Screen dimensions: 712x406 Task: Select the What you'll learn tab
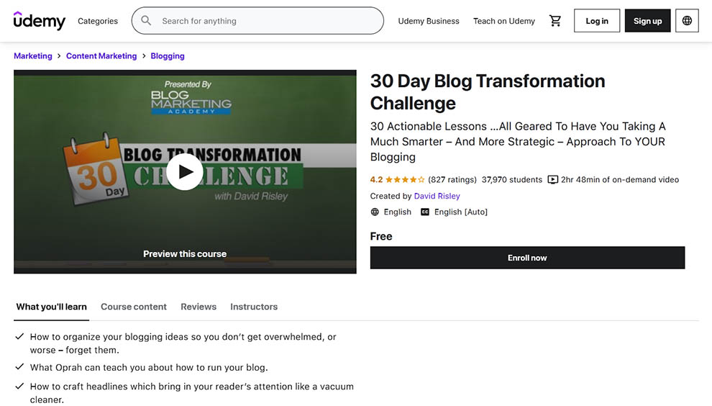click(x=51, y=307)
